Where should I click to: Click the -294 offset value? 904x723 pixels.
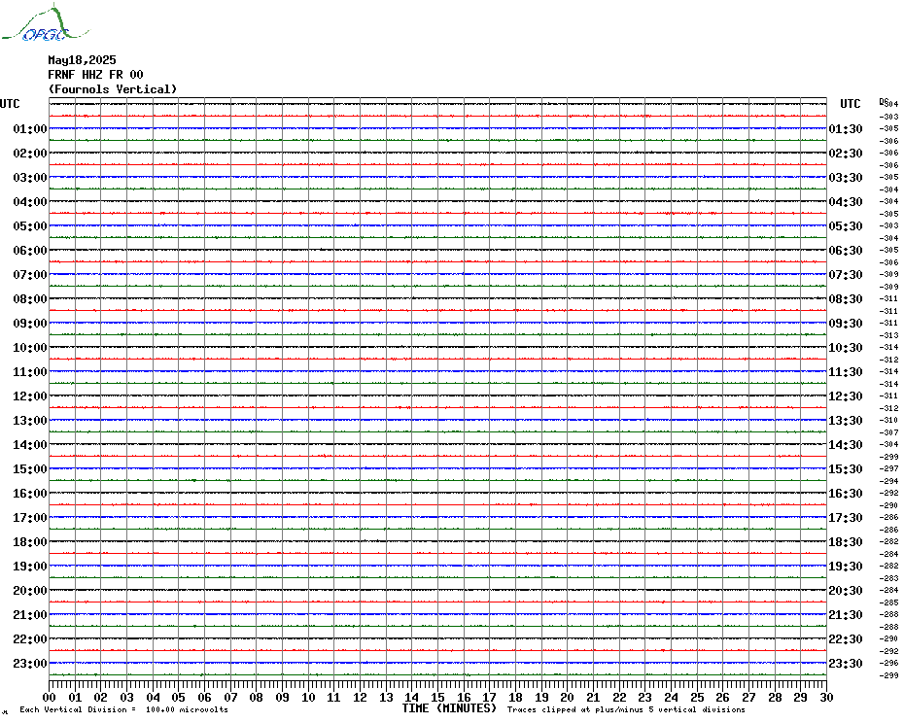click(x=889, y=481)
